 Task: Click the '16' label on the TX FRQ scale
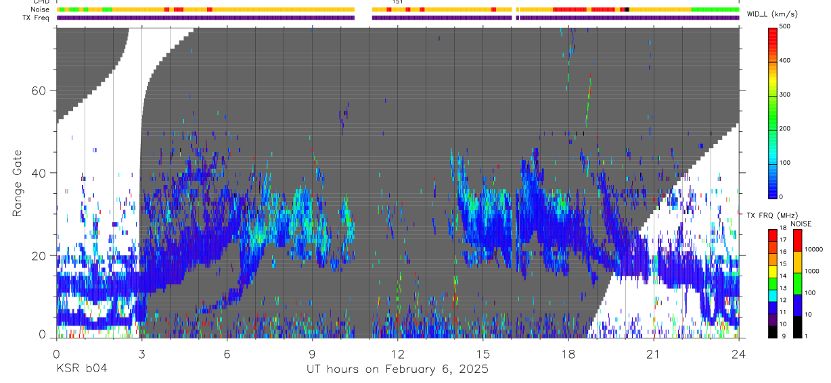point(783,252)
